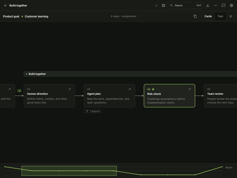Focus the Search field

click(186, 6)
